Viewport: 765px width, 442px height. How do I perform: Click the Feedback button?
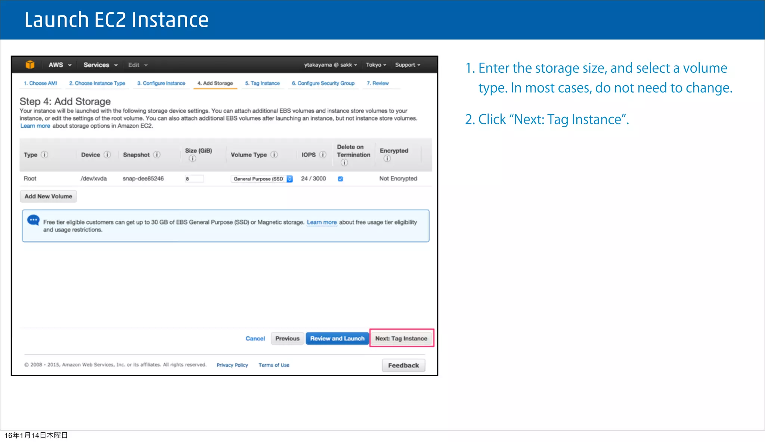coord(403,365)
